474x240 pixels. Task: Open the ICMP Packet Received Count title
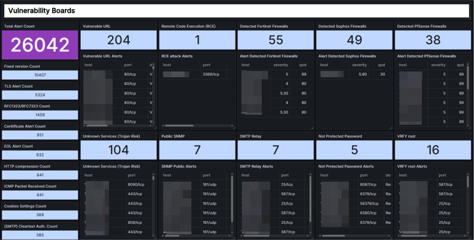(30, 186)
